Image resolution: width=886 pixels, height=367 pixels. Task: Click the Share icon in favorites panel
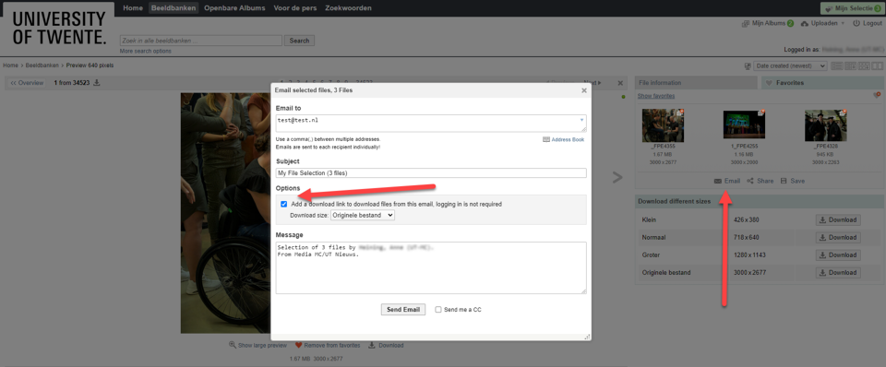click(x=749, y=182)
